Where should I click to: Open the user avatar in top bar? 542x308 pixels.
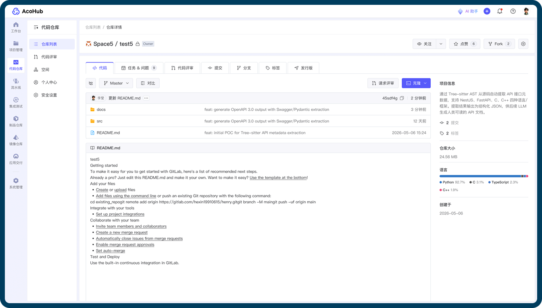coord(526,11)
